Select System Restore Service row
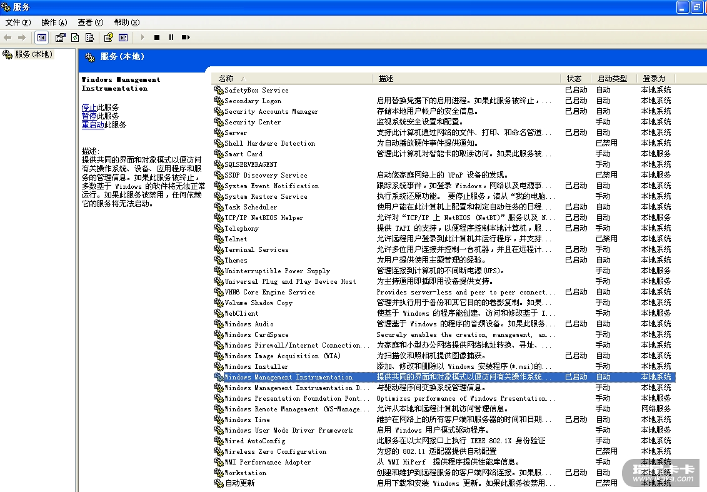The height and width of the screenshot is (492, 707). click(x=444, y=197)
